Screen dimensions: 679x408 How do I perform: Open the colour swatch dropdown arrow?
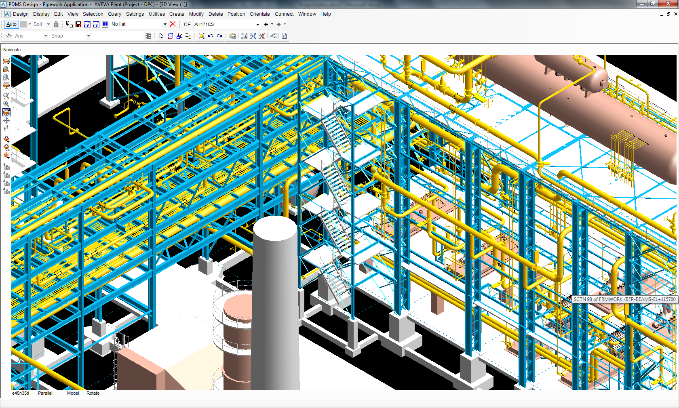point(30,24)
